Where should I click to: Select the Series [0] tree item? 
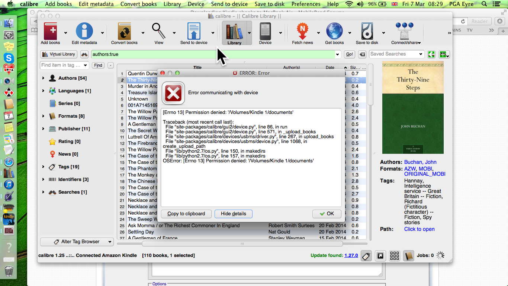pyautogui.click(x=69, y=104)
